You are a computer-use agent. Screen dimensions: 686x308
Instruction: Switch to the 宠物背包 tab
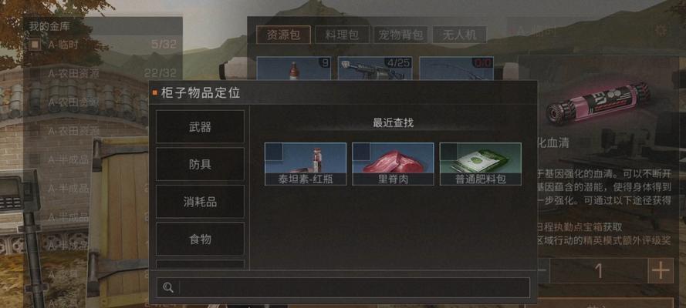pyautogui.click(x=400, y=35)
